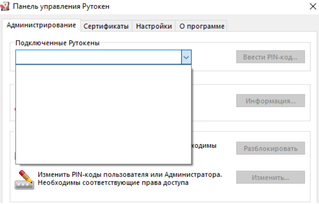Viewport: 319px width, 204px height.
Task: Click the Необходимы соответствующие права доступа text
Action: click(x=113, y=182)
